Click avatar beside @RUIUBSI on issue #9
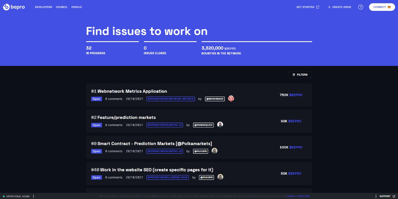The width and height of the screenshot is (398, 199). [x=214, y=151]
